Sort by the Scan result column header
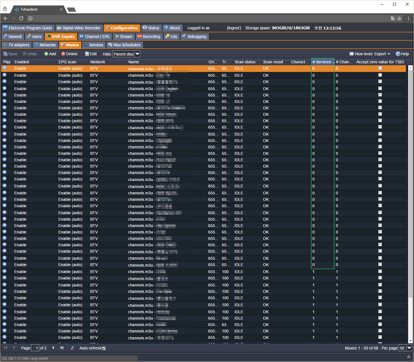Image resolution: width=414 pixels, height=362 pixels. (275, 62)
